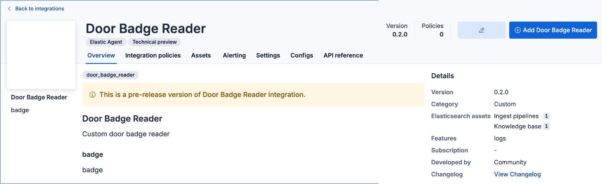Open the Settings tab

click(268, 56)
